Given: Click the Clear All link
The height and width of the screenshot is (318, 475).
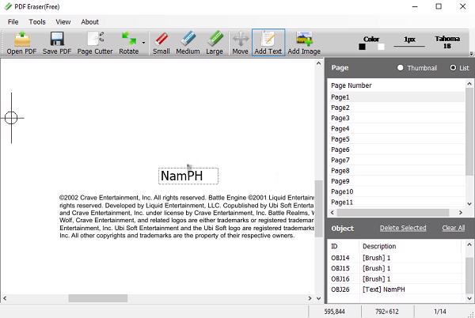Looking at the screenshot, I should tap(453, 228).
